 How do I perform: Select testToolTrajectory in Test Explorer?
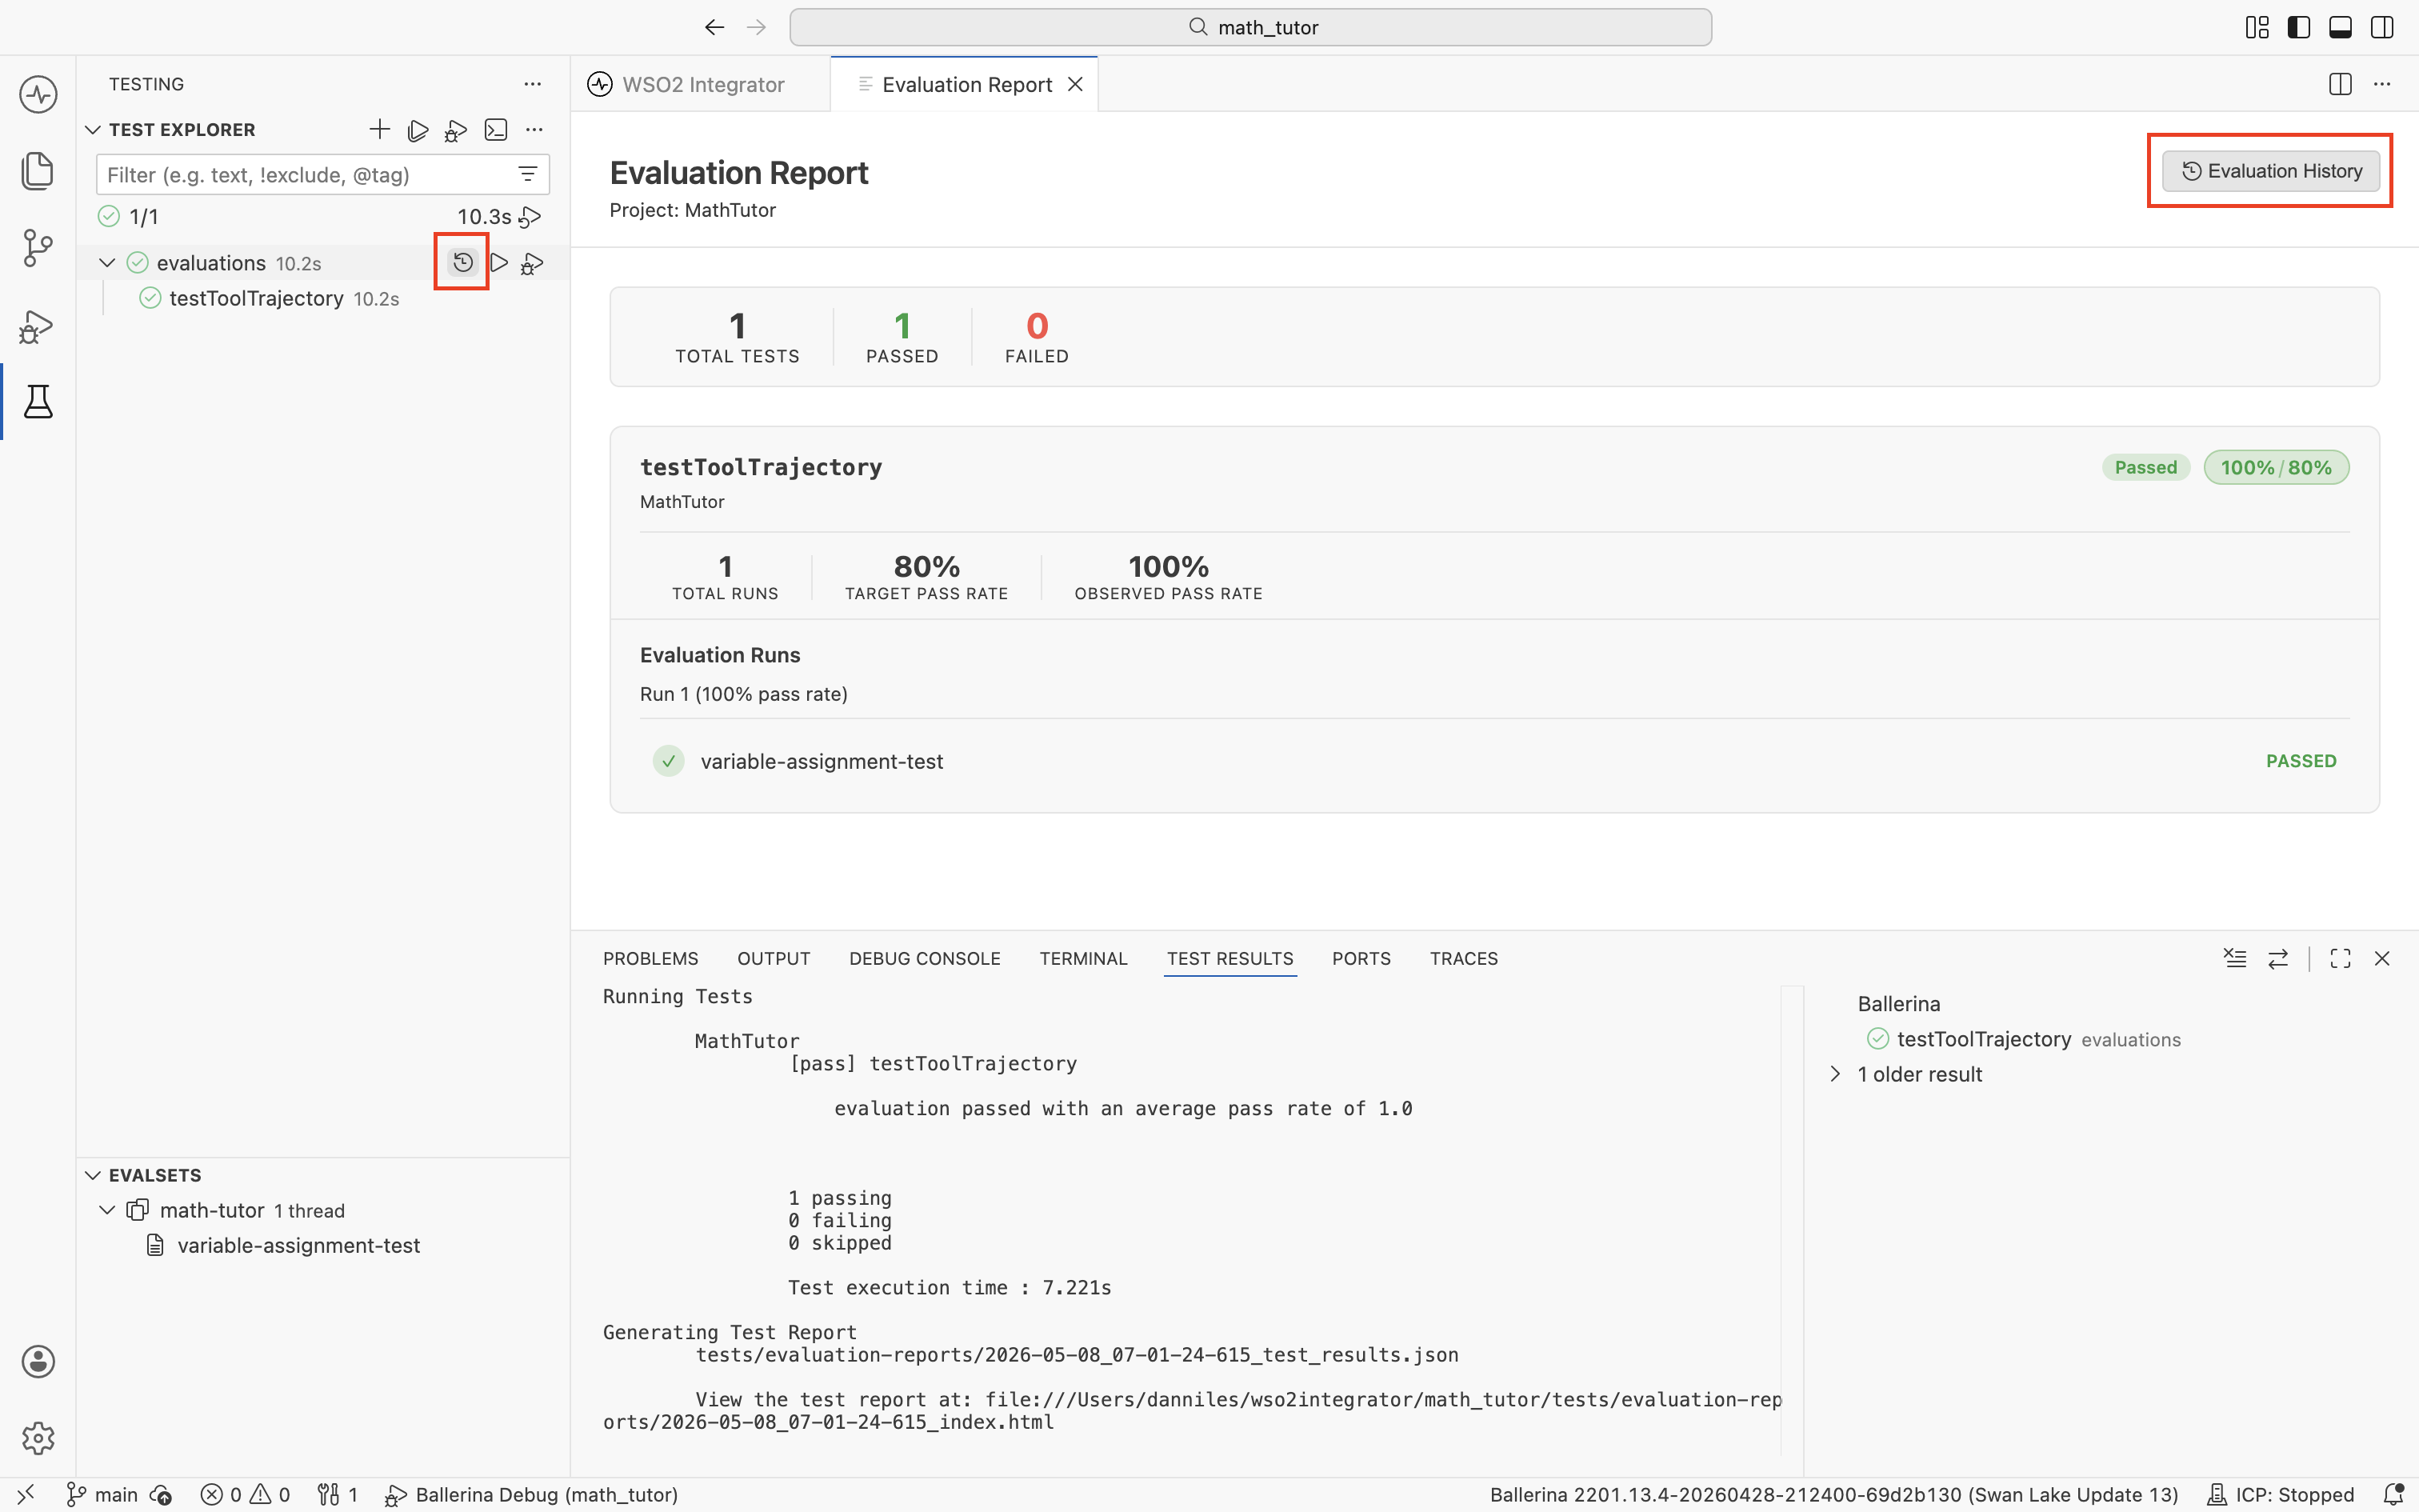coord(256,298)
